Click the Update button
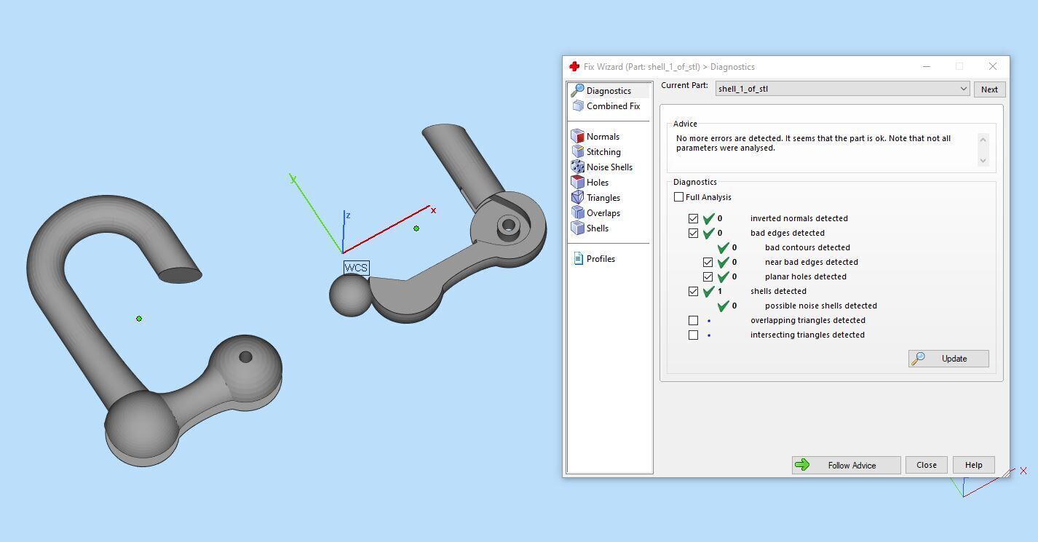 tap(948, 359)
